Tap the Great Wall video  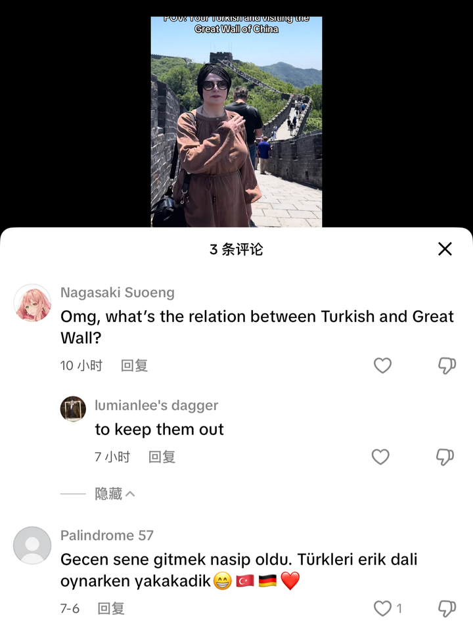[x=236, y=122]
